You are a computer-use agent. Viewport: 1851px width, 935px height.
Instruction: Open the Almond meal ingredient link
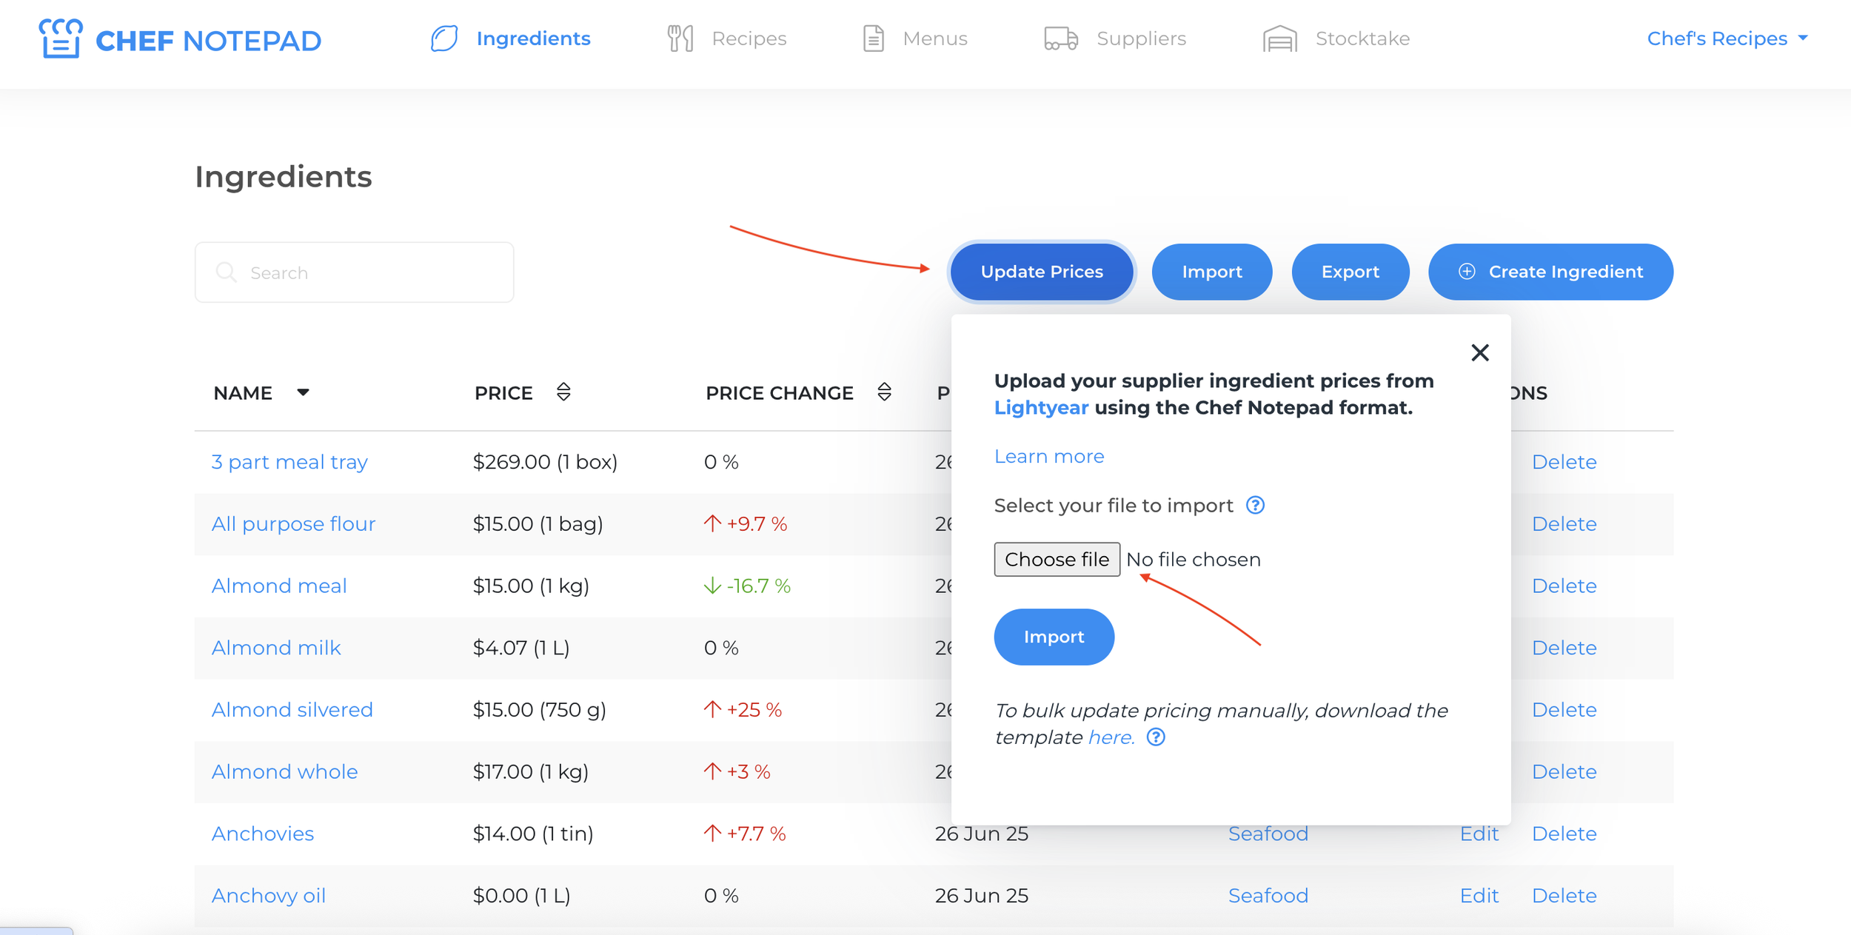(279, 586)
